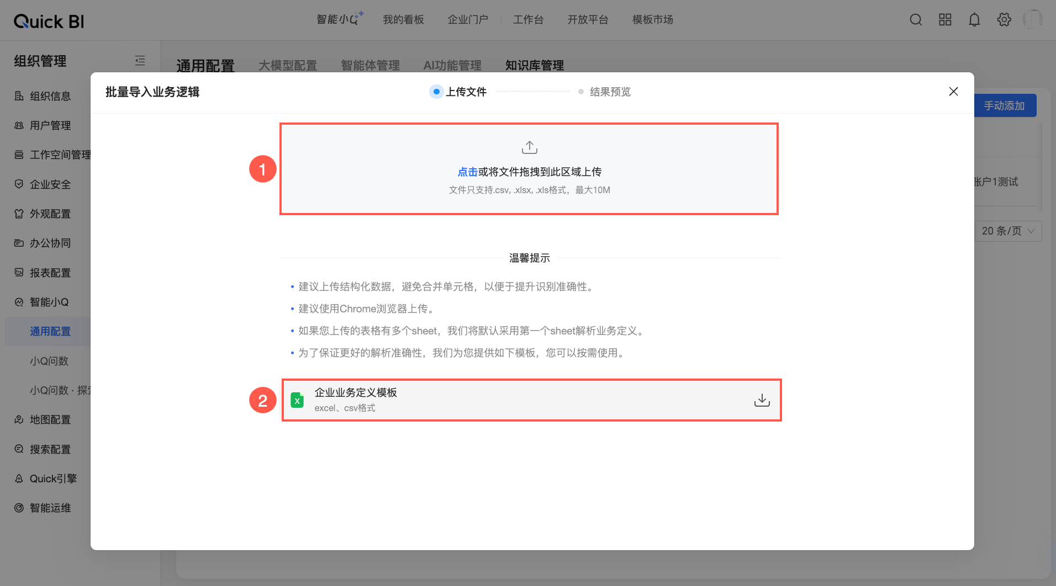Click the user avatar in the top bar
The height and width of the screenshot is (586, 1056).
pyautogui.click(x=1033, y=20)
